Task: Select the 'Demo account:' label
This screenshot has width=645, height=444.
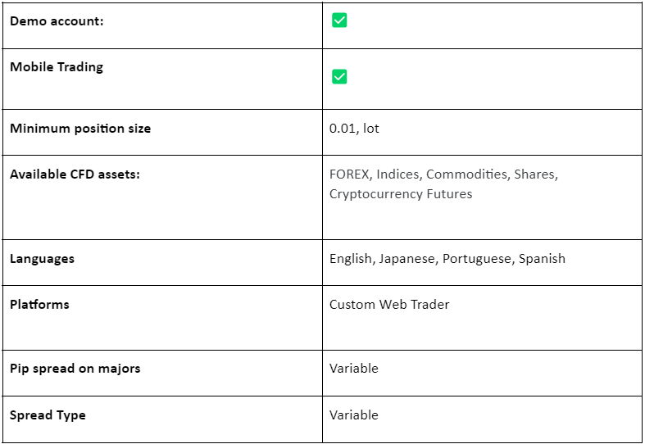Action: pyautogui.click(x=57, y=21)
